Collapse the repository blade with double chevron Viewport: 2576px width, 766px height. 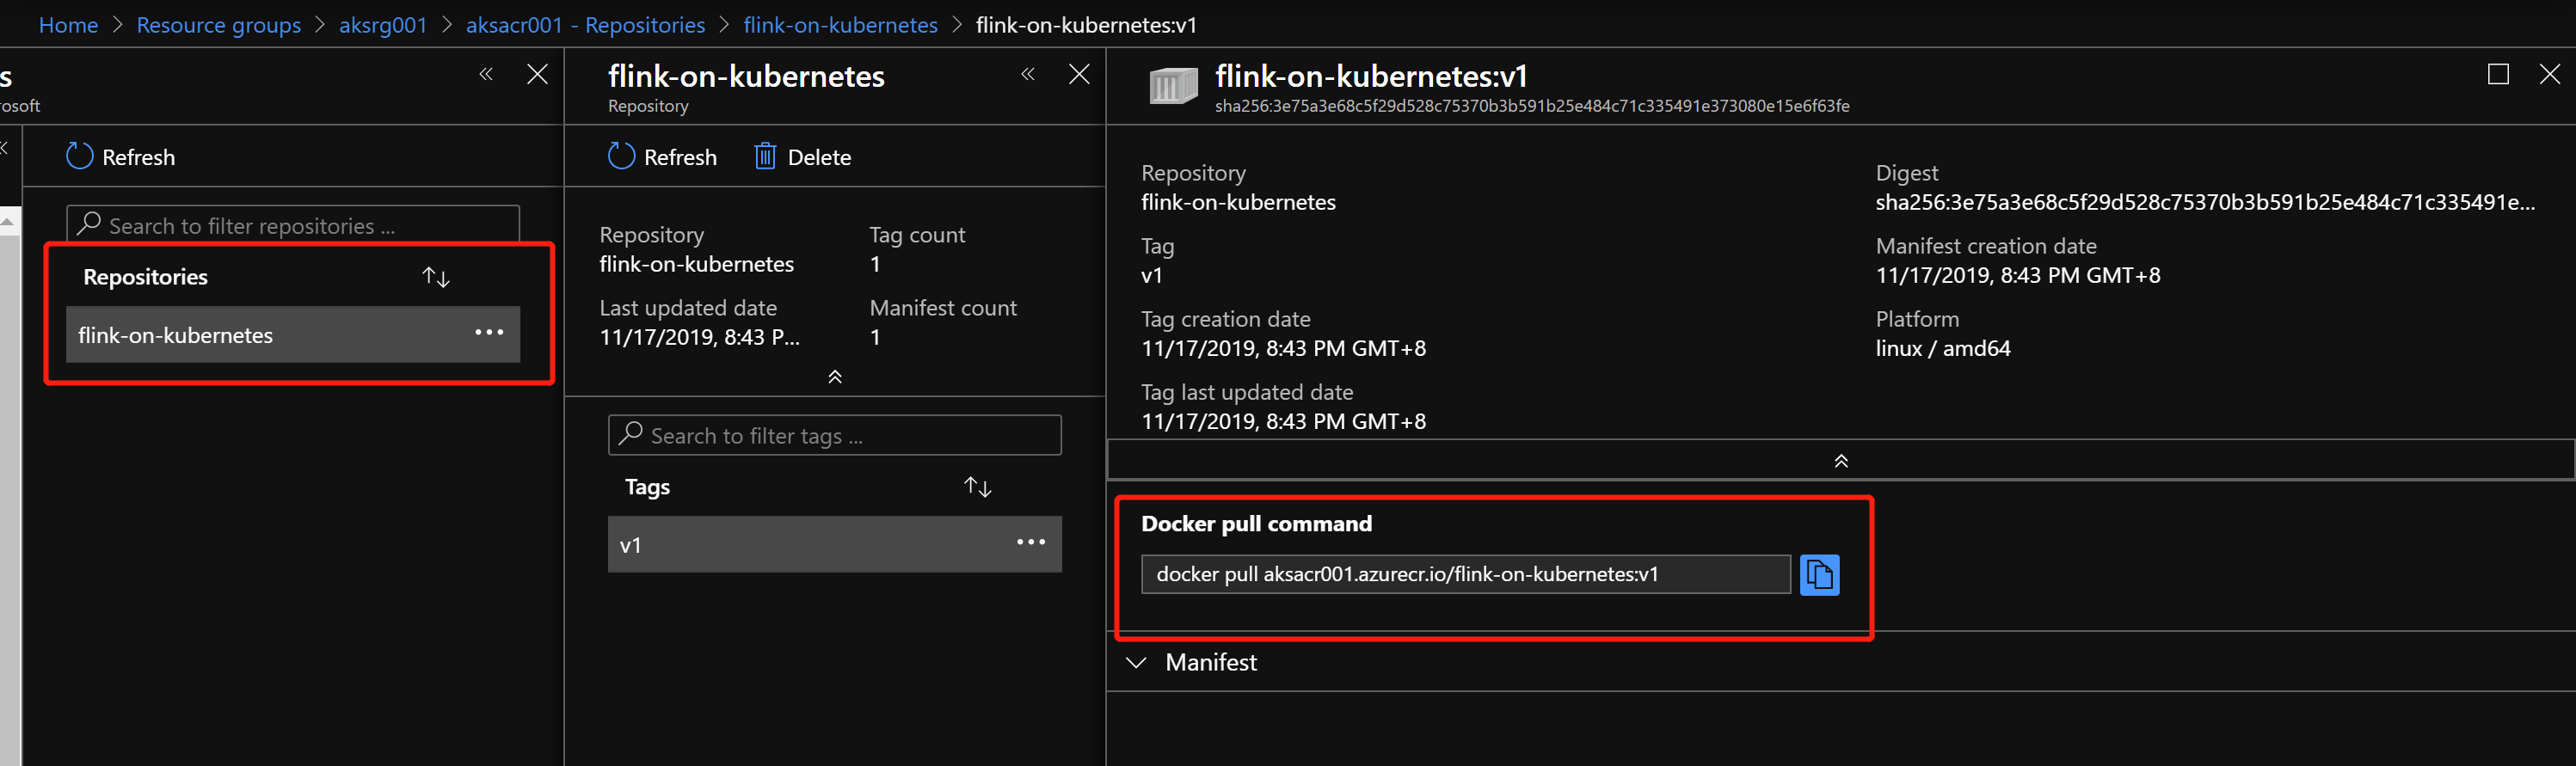click(1028, 75)
